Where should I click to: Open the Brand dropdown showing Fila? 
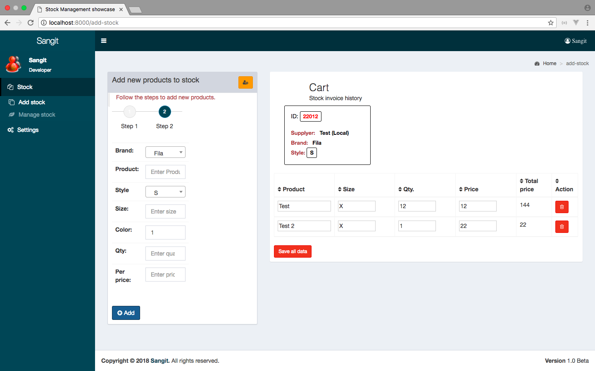(x=165, y=153)
